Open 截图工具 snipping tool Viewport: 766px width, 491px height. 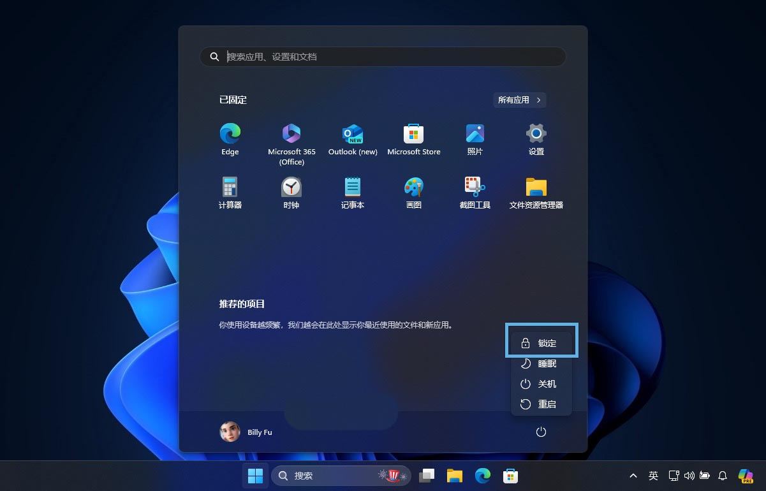click(475, 193)
